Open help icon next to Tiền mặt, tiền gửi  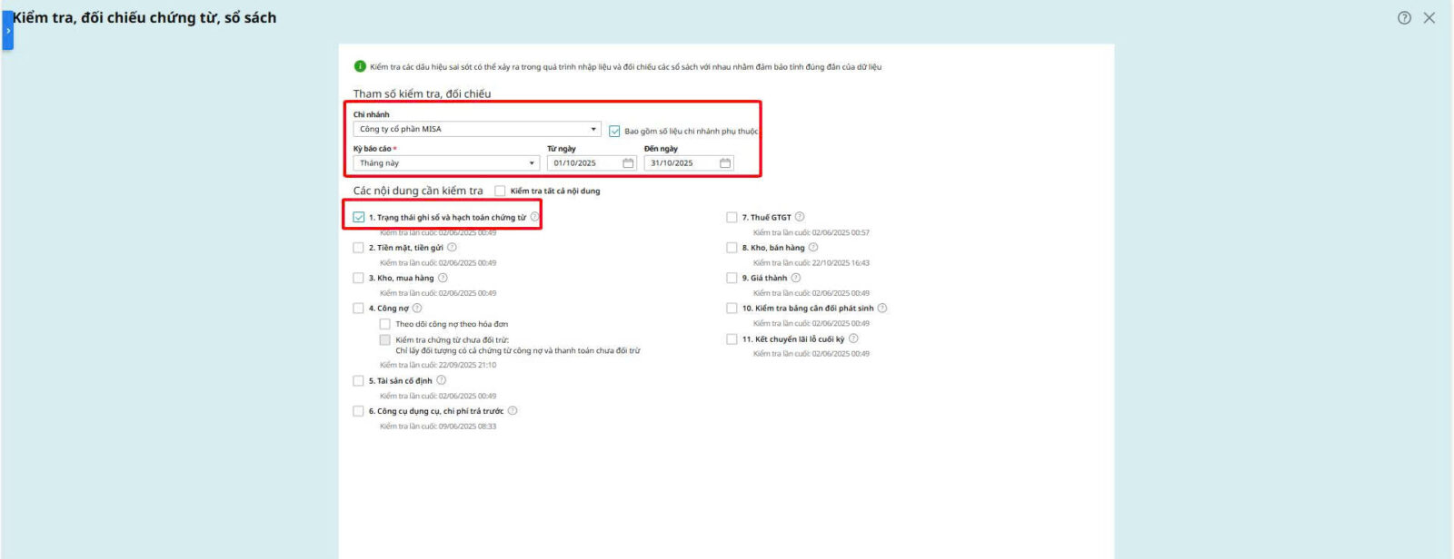pyautogui.click(x=452, y=247)
